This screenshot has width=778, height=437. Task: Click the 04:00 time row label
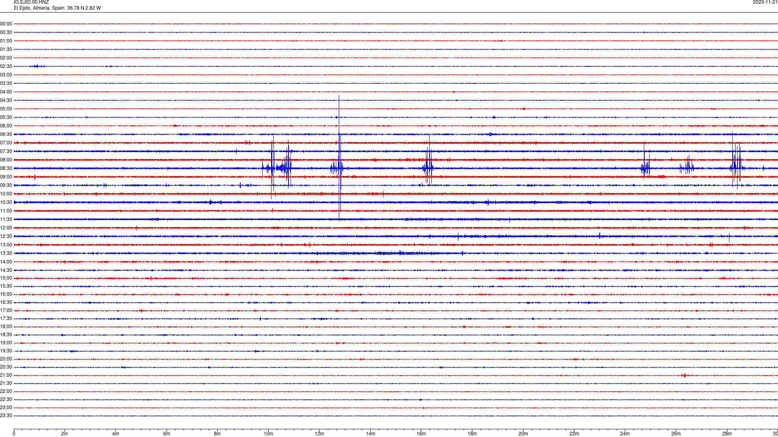[6, 92]
